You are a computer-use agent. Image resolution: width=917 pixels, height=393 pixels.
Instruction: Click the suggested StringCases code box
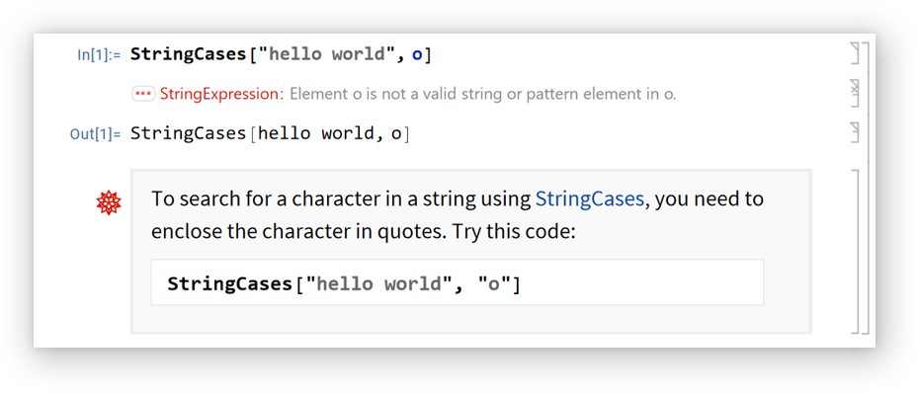458,282
